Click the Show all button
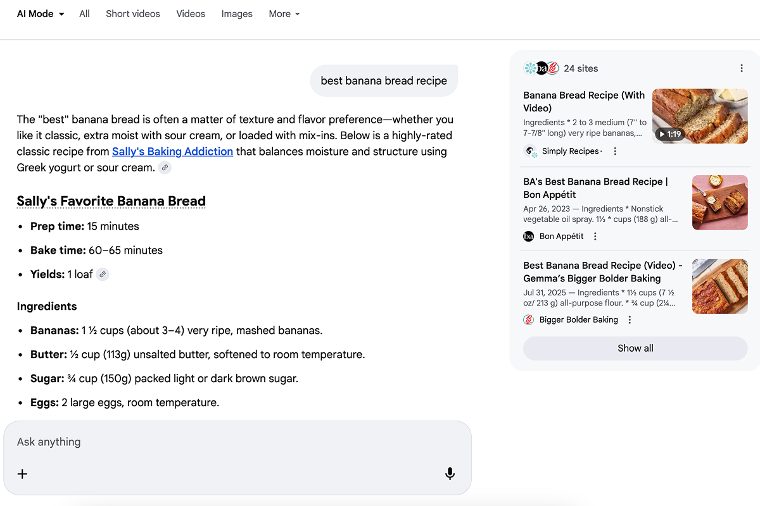Viewport: 760px width, 506px height. click(635, 349)
